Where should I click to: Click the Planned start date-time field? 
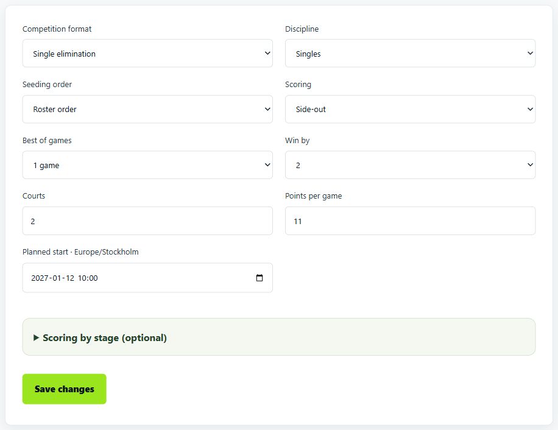[147, 278]
